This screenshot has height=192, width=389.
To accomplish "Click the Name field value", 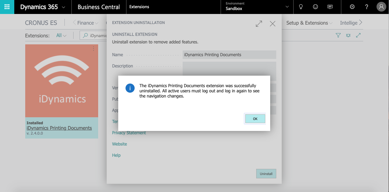I will 229,55.
